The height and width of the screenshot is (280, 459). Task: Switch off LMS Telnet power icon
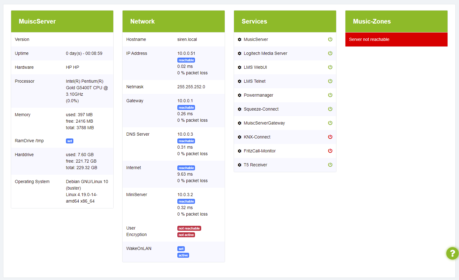pos(330,81)
